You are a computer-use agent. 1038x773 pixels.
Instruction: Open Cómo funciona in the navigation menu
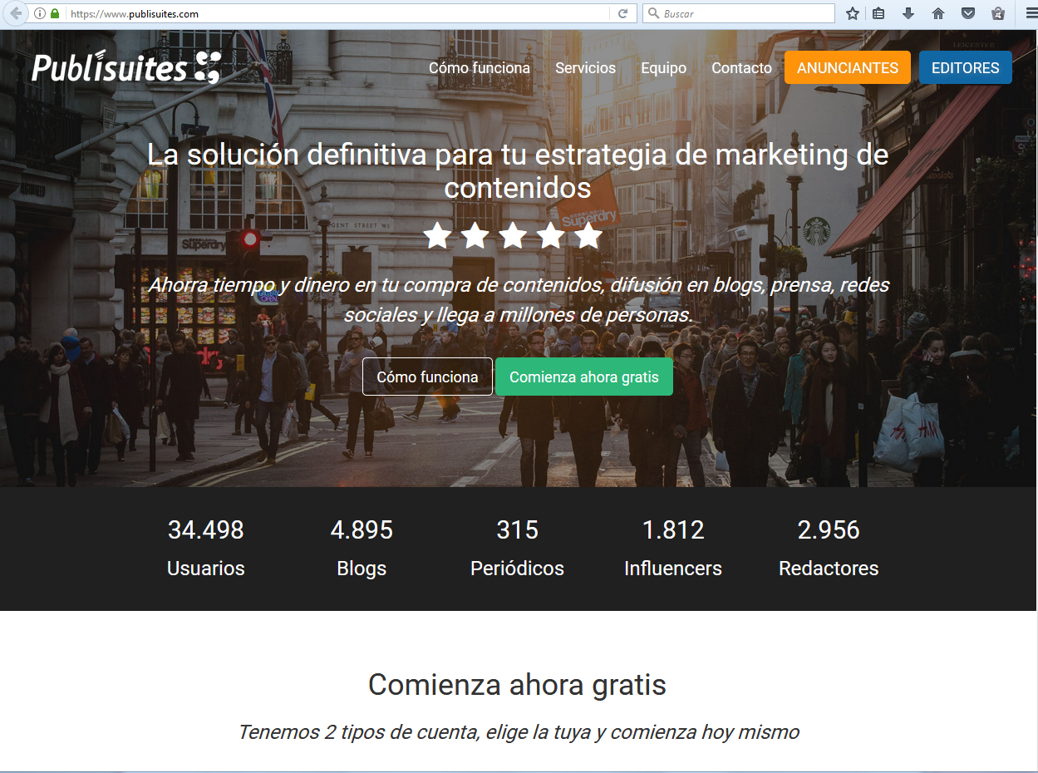tap(480, 68)
